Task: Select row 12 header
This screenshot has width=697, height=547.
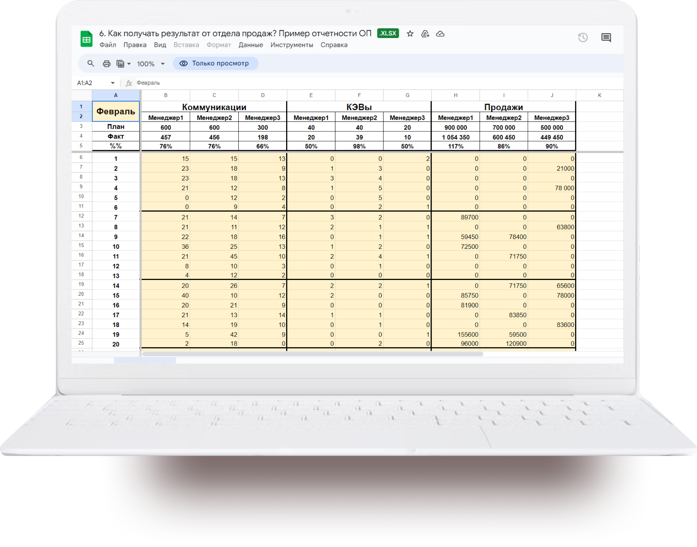Action: pyautogui.click(x=81, y=216)
